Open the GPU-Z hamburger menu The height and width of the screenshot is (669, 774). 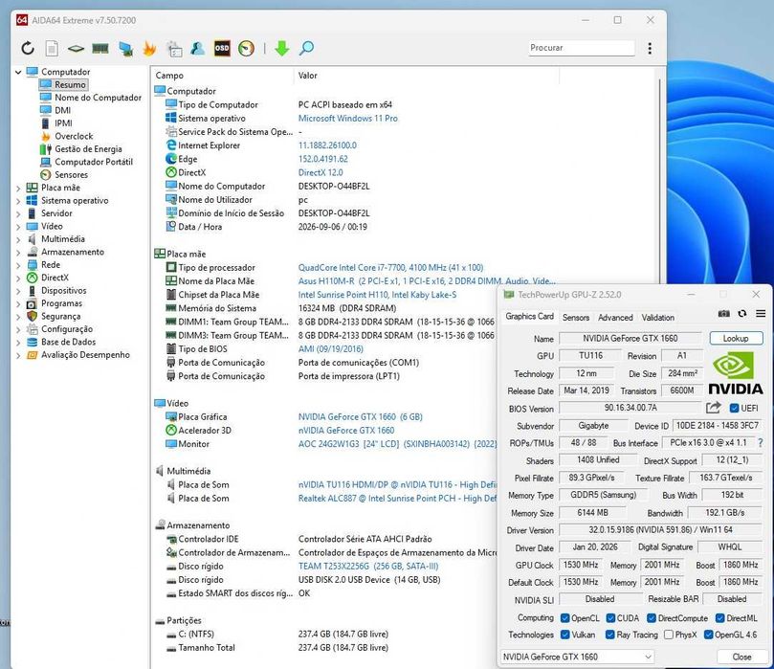pos(761,314)
